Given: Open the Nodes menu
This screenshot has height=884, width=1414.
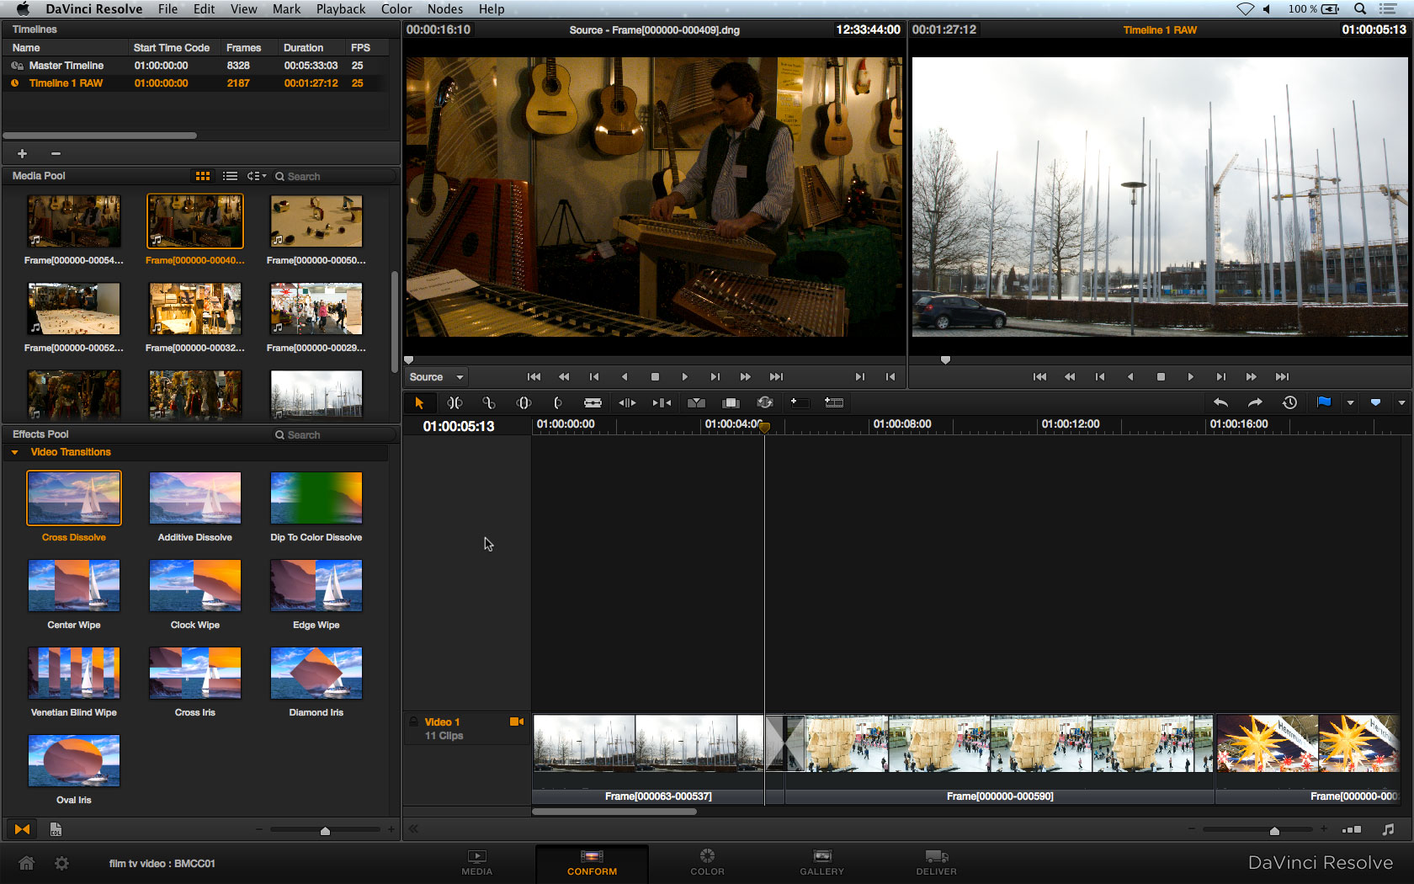Looking at the screenshot, I should 444,9.
